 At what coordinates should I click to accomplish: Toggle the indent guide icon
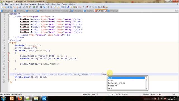(68, 7)
